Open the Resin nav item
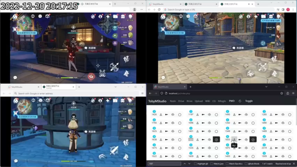Screen dimensions: 297x167 (173, 101)
